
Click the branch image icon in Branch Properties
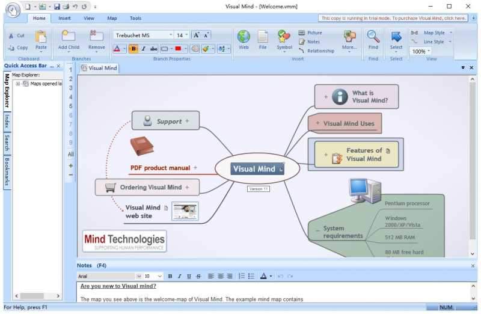[x=194, y=49]
